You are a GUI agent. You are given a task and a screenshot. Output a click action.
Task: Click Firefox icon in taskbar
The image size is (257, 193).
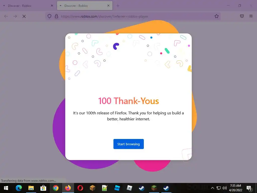68,188
